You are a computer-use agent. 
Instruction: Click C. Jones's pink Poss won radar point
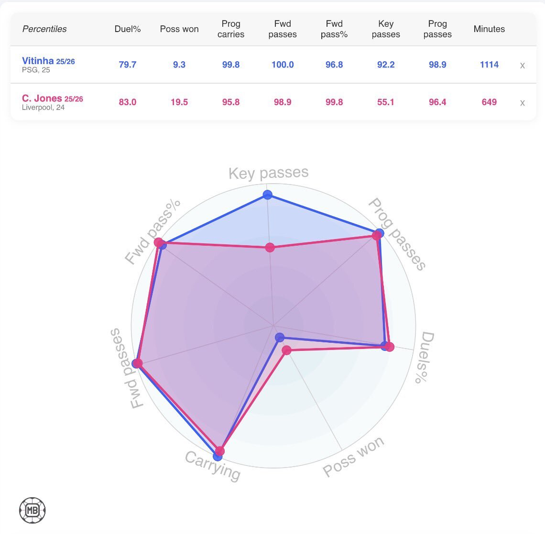click(x=286, y=350)
